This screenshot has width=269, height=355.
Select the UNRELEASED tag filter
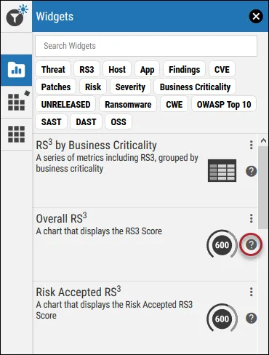pos(65,104)
